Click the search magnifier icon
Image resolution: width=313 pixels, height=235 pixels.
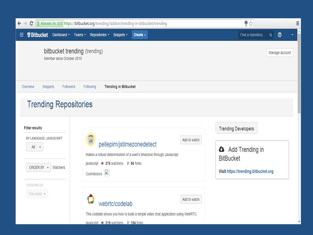click(271, 35)
